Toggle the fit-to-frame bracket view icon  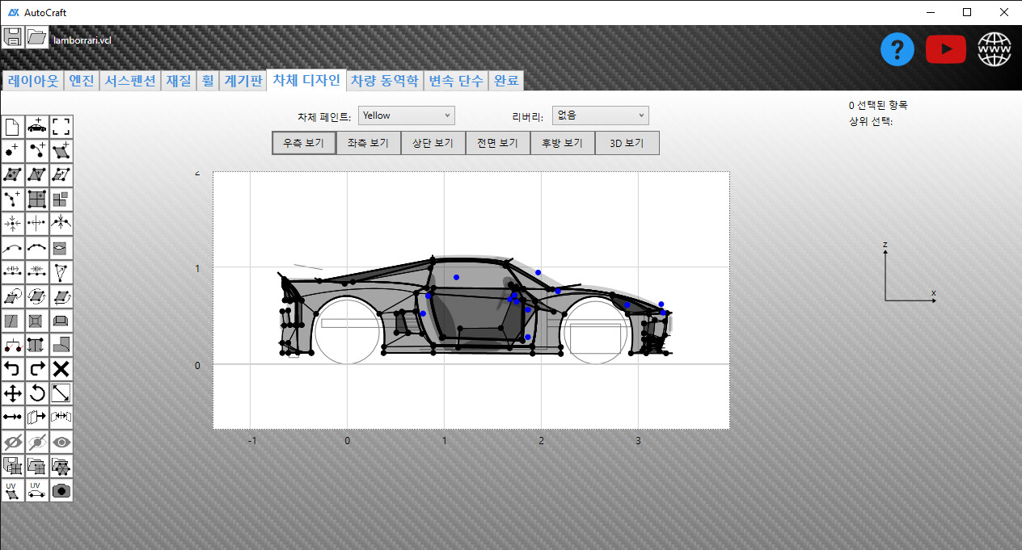(61, 127)
